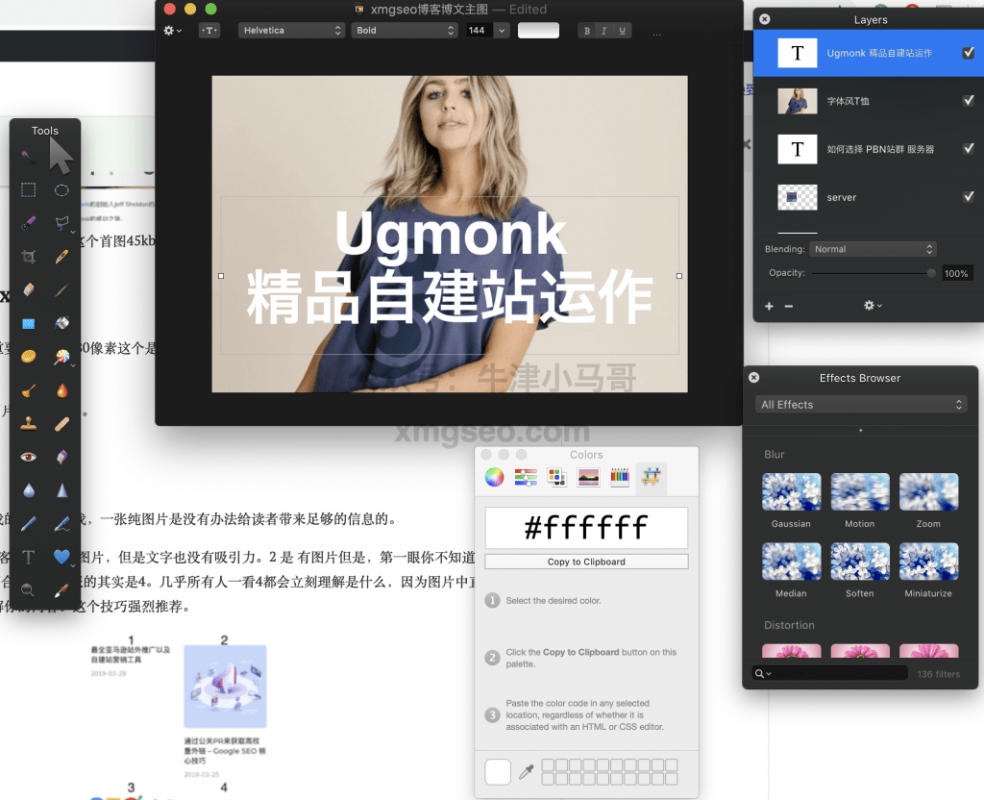Select the Burn flame tool
Viewport: 984px width, 800px height.
61,390
